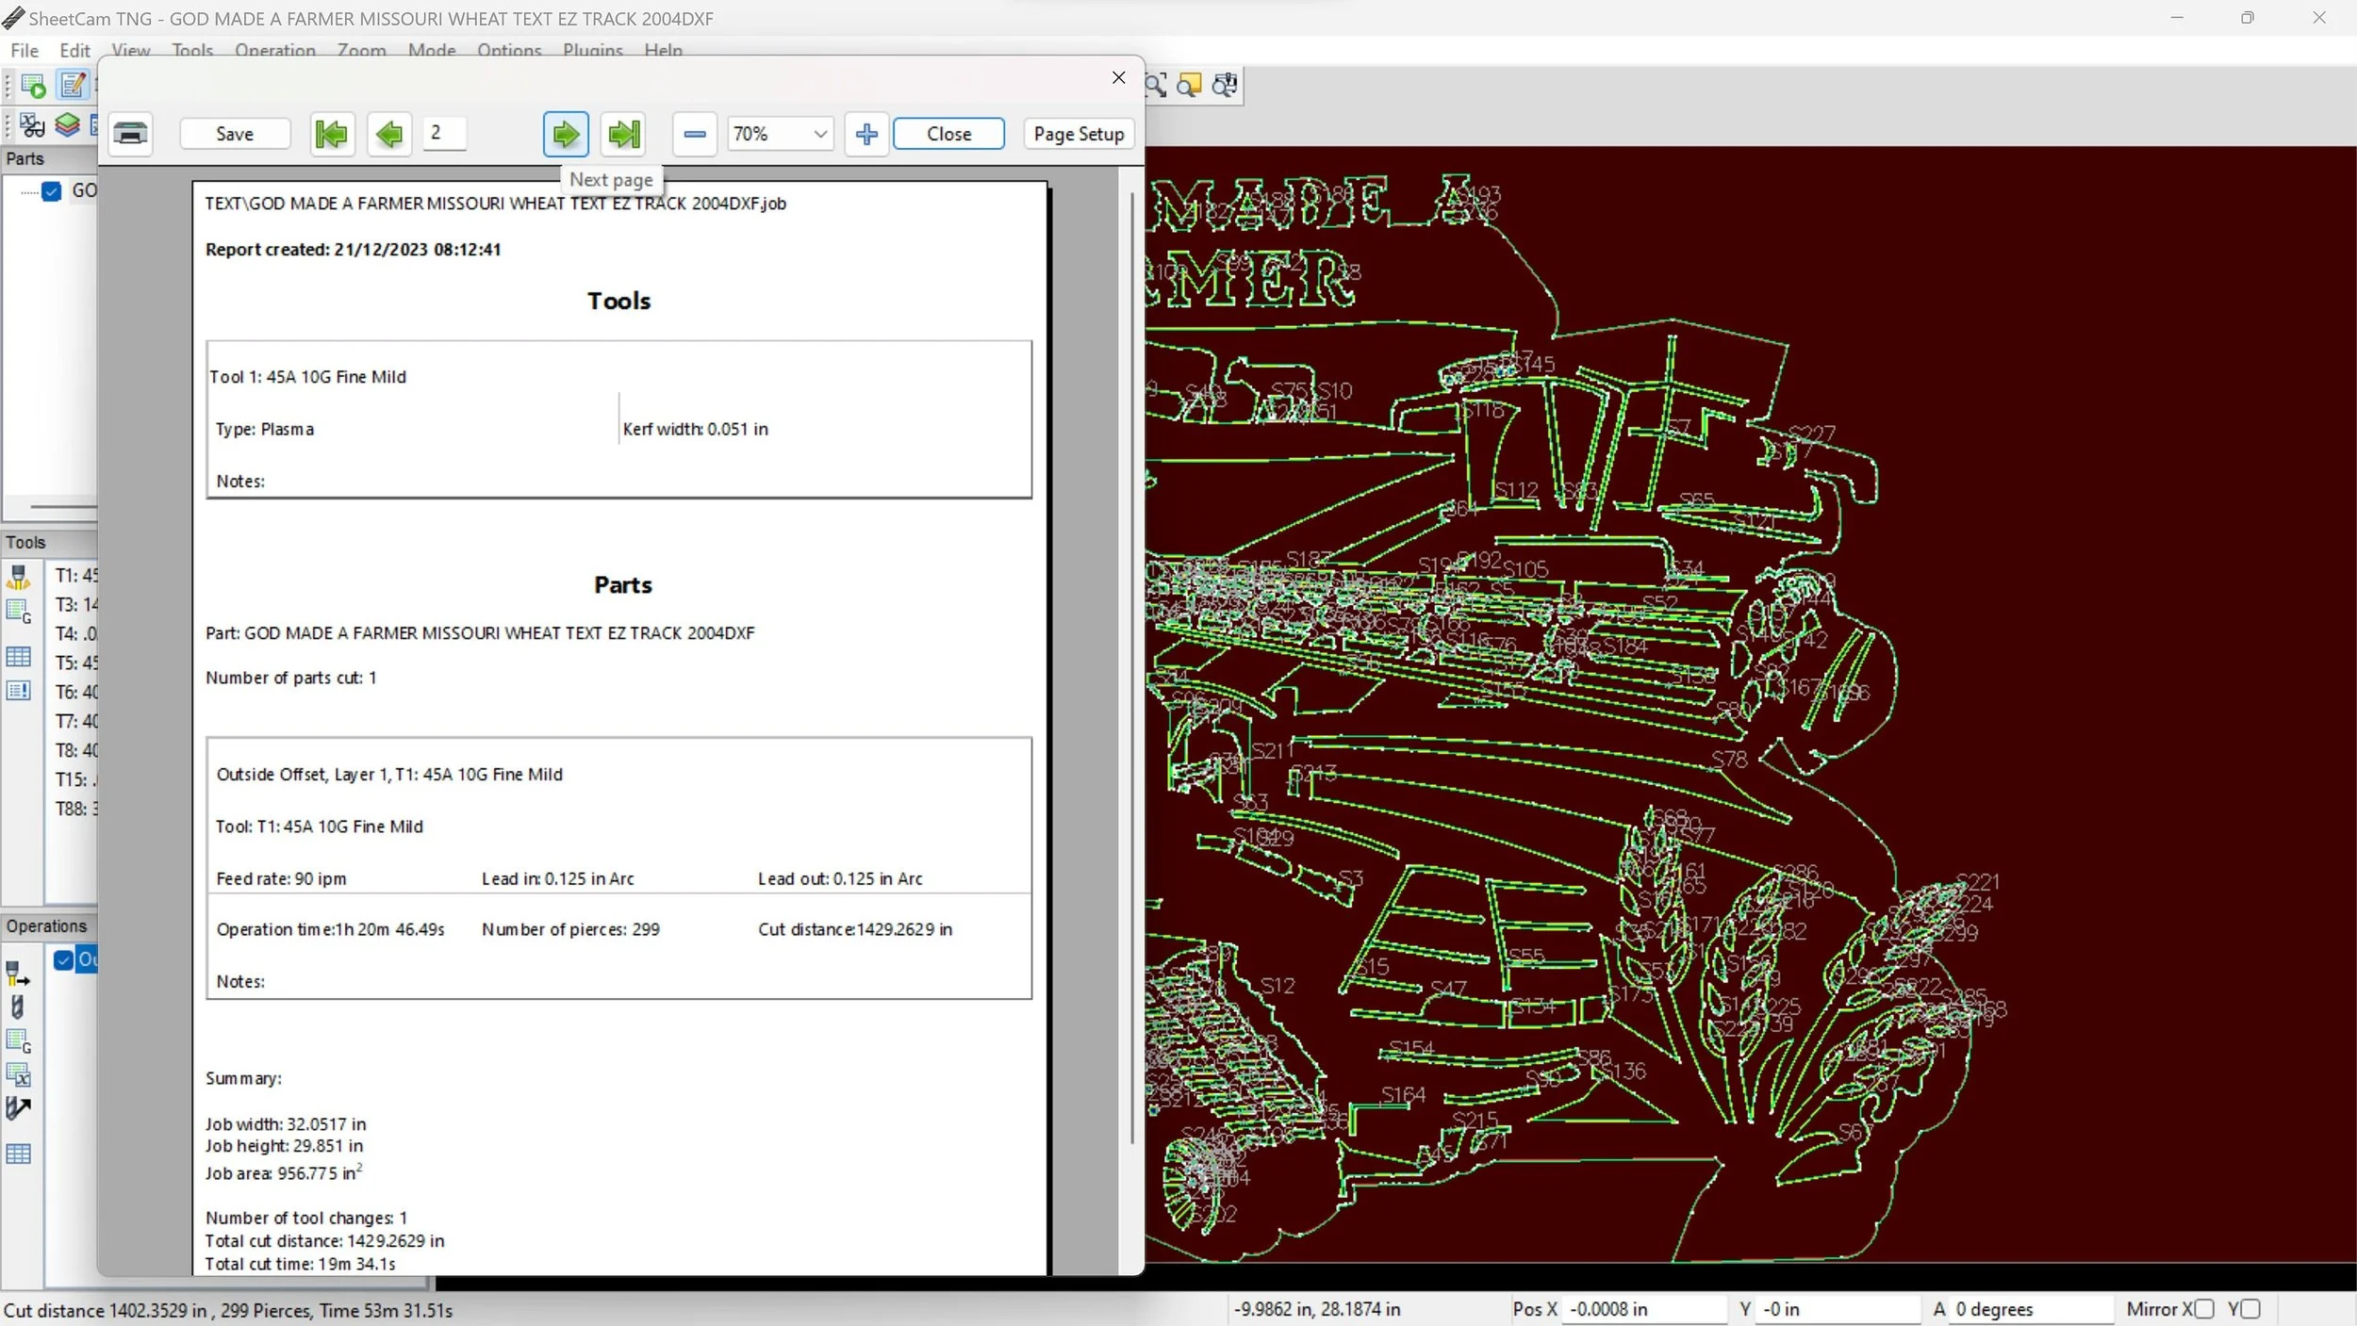Click the Close button in preview toolbar
2357x1326 pixels.
tap(948, 134)
